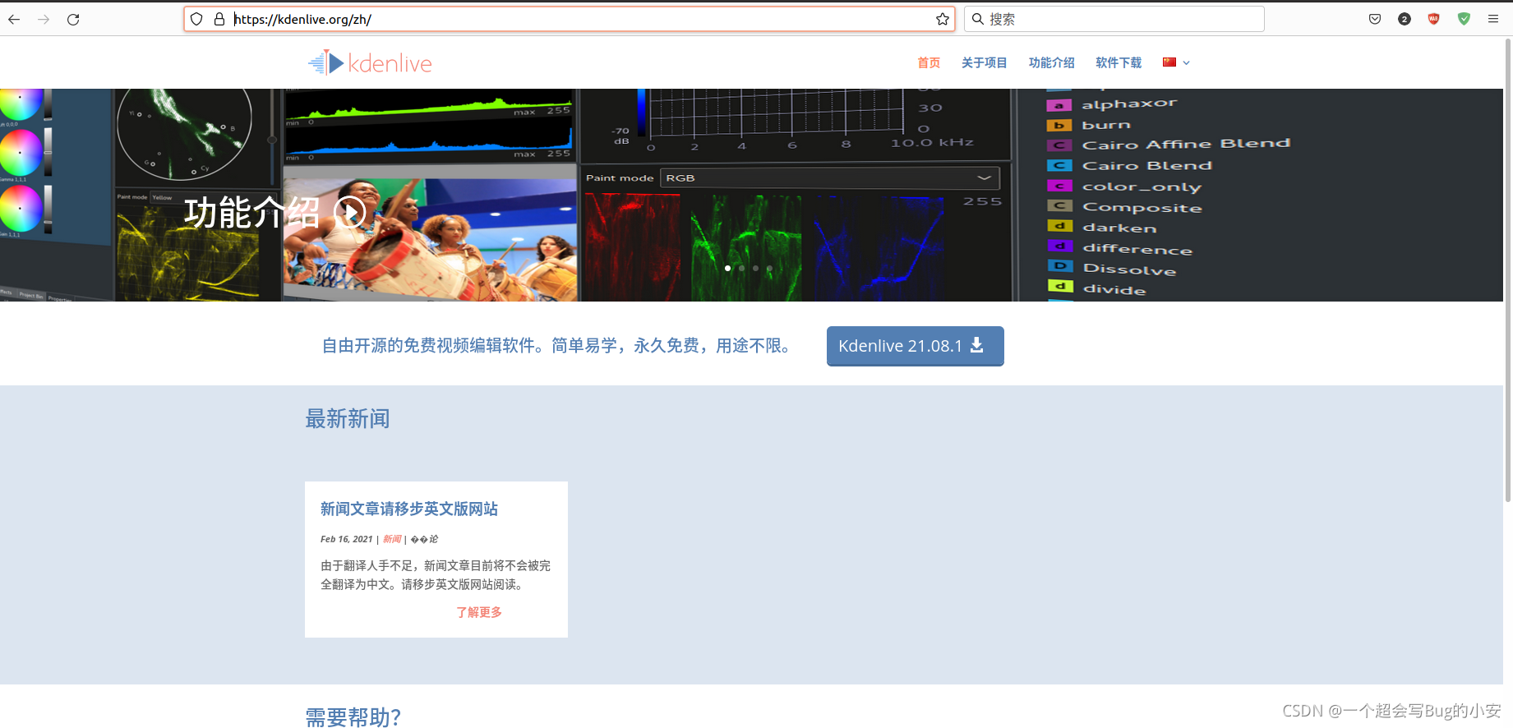1513x728 pixels.
Task: Go back with the browser back arrow
Action: click(x=14, y=19)
